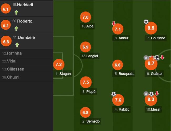Click Messi's assist badge icon
Image resolution: width=171 pixels, height=131 pixels.
pos(146,94)
